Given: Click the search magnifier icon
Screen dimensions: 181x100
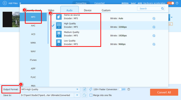Looking at the screenshot, I should [x=162, y=9].
